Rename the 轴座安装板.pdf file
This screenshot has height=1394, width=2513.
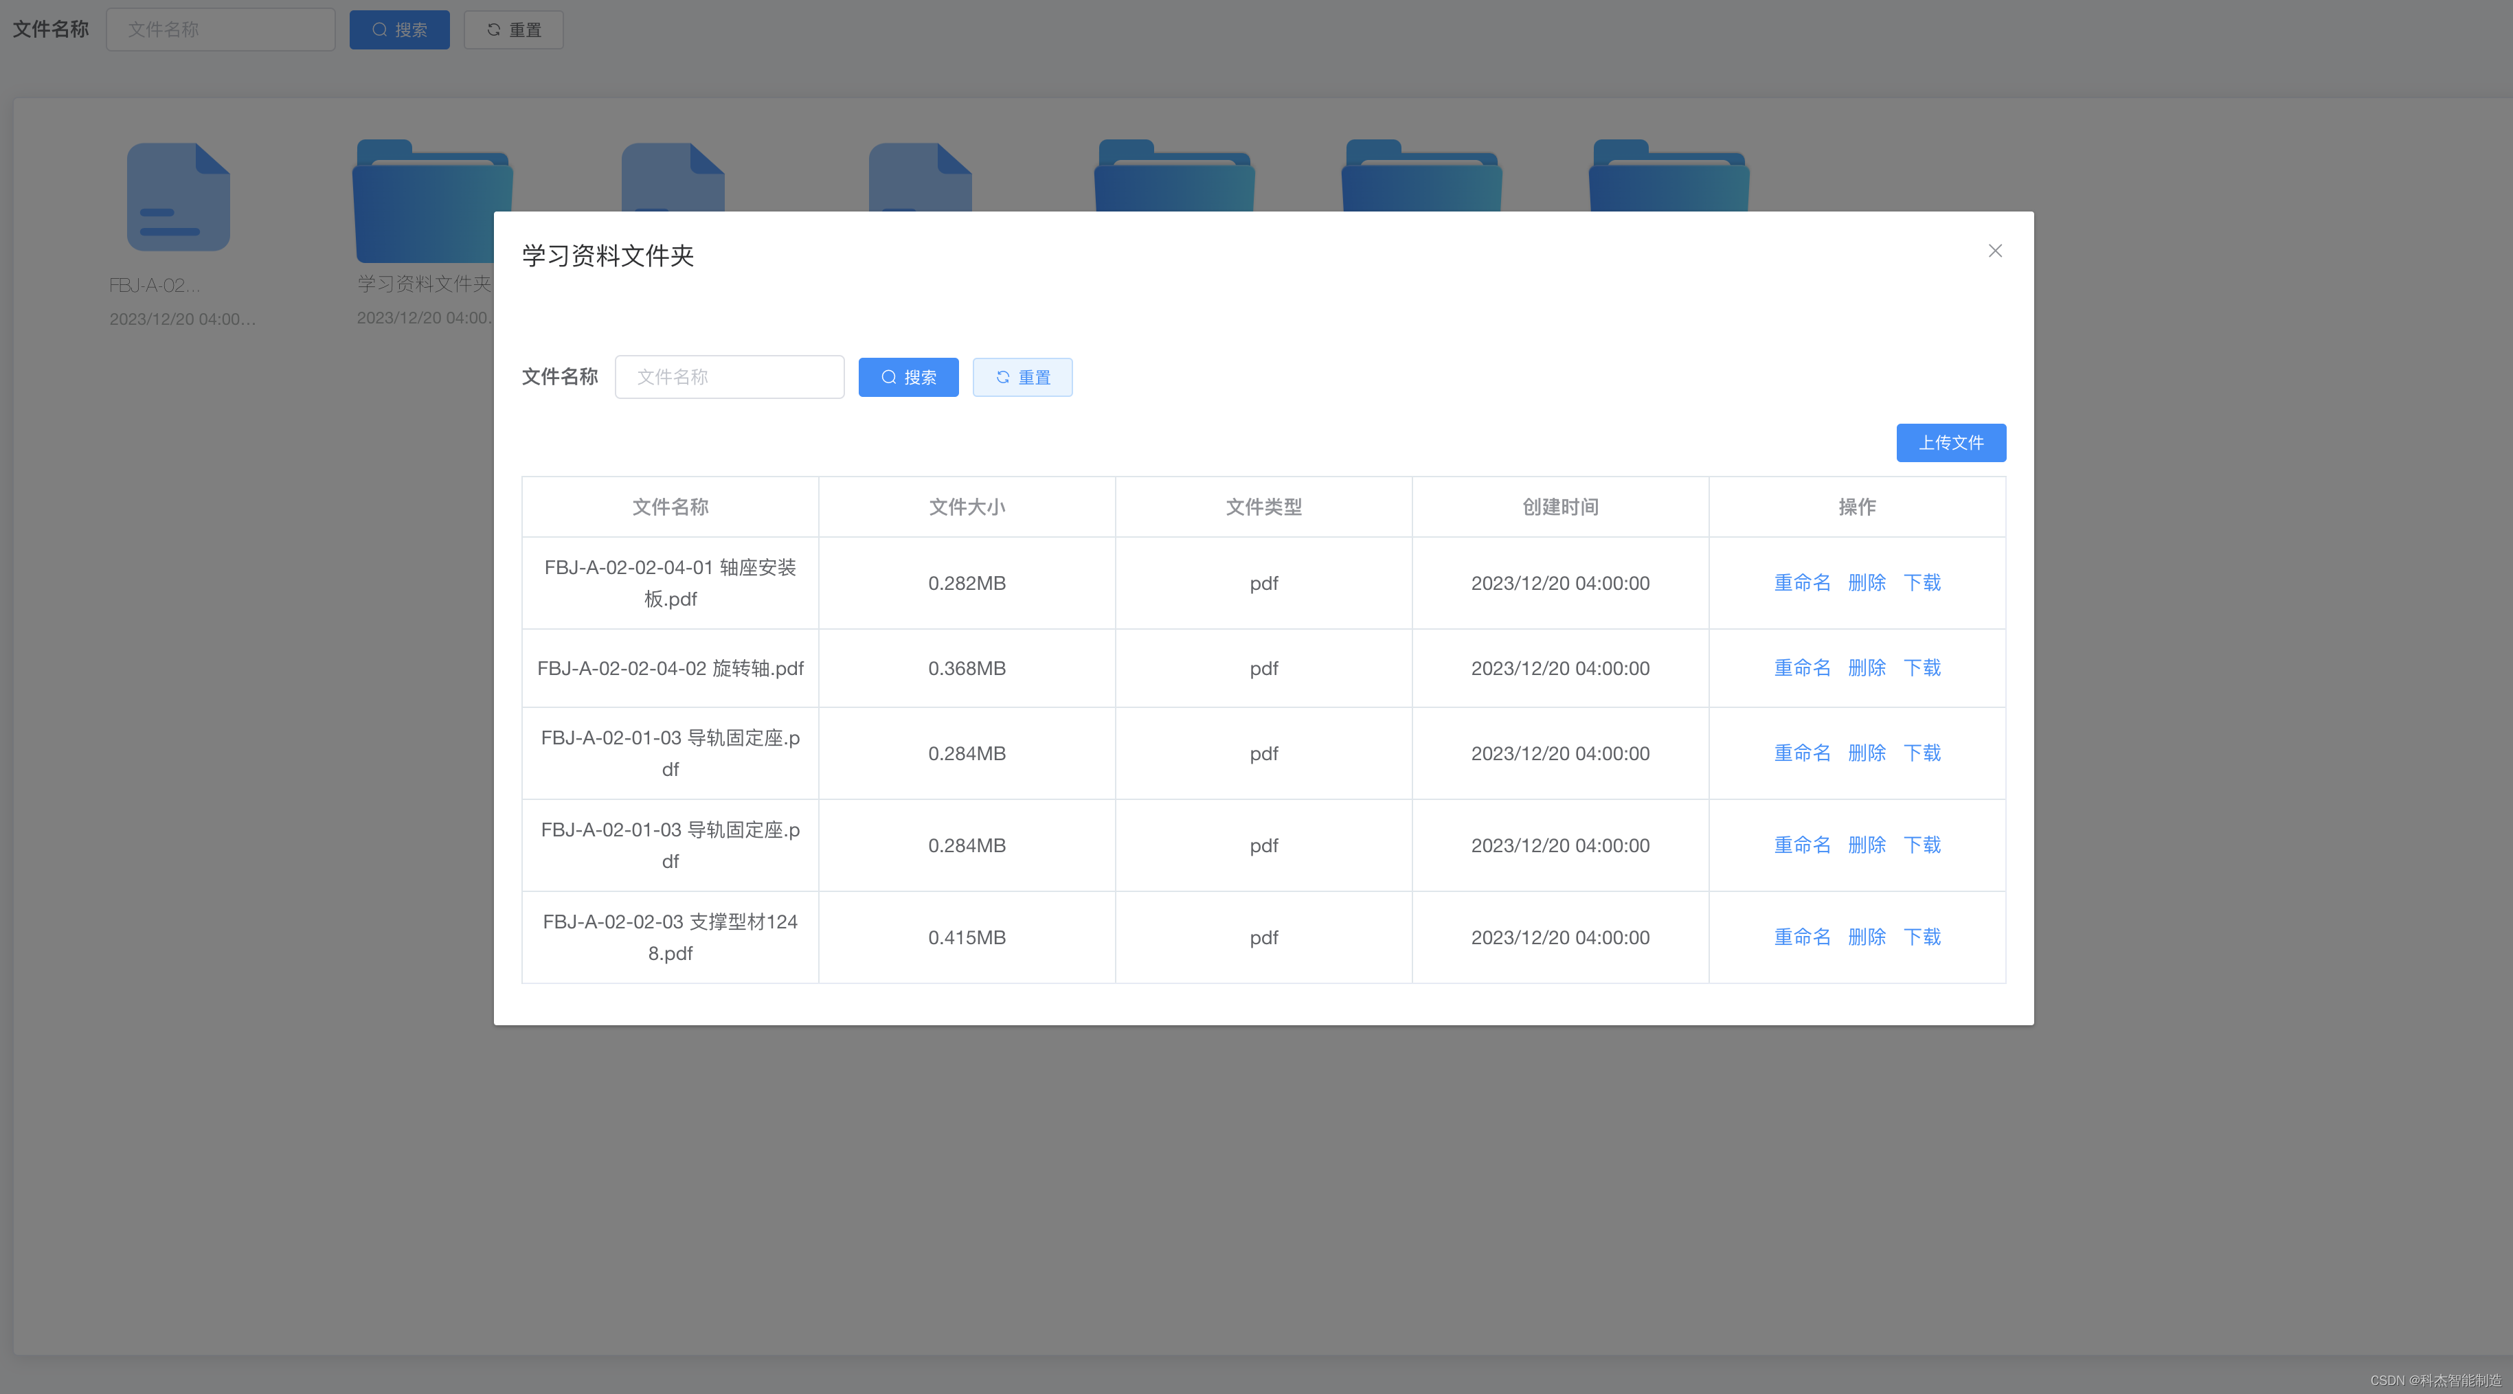1802,583
